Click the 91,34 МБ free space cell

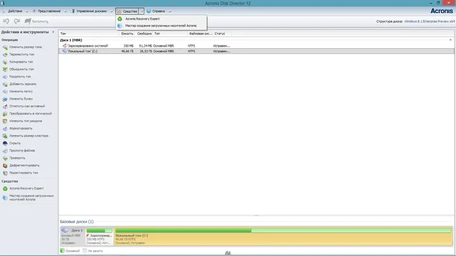[145, 46]
